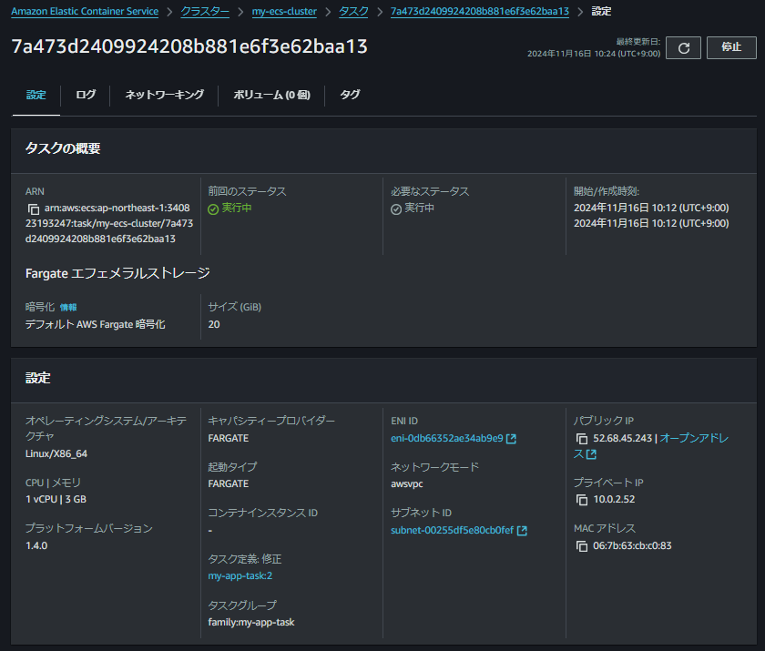This screenshot has width=765, height=651.
Task: Click the awsvpc network mode value
Action: (x=407, y=484)
